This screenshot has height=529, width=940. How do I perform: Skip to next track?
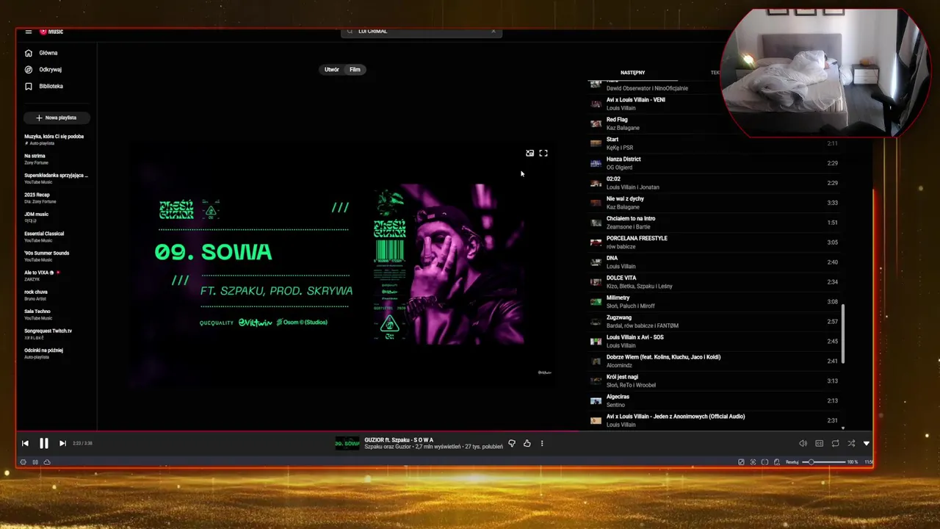click(62, 443)
